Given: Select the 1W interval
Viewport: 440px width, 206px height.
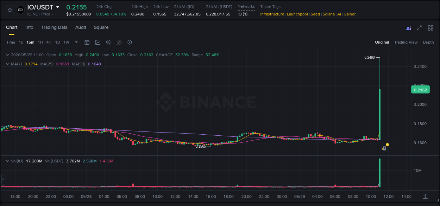Looking at the screenshot, I should point(66,42).
